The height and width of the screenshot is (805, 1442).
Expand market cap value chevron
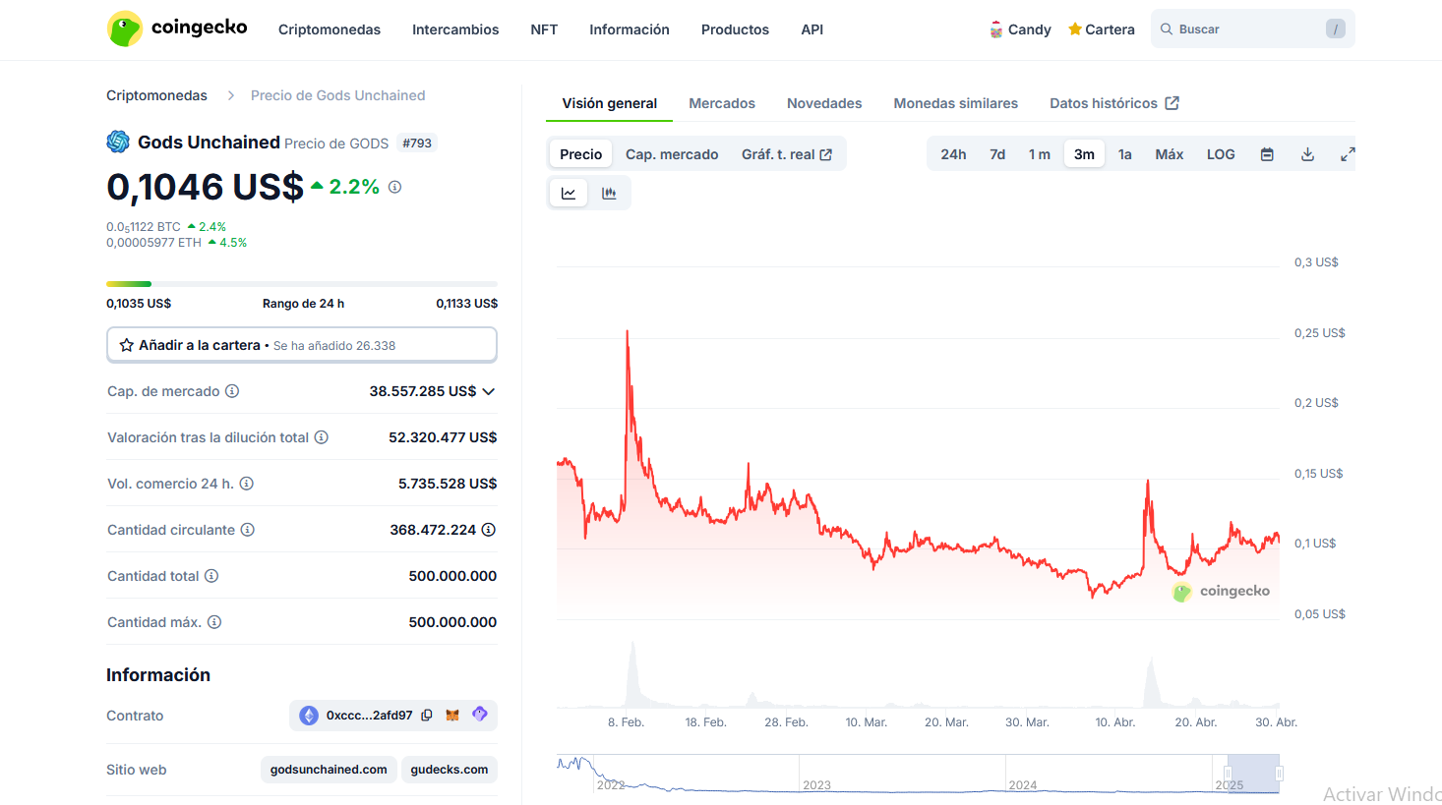489,391
